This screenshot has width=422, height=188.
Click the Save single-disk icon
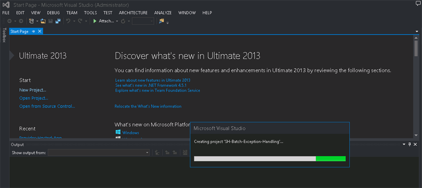tap(50, 21)
